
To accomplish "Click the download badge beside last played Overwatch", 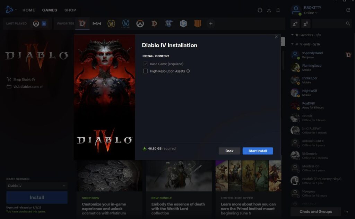I will [x=44, y=23].
